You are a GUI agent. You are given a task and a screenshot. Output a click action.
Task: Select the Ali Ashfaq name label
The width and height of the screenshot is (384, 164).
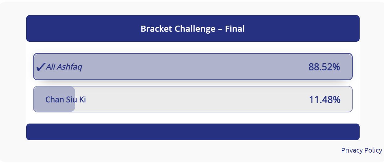pos(64,67)
